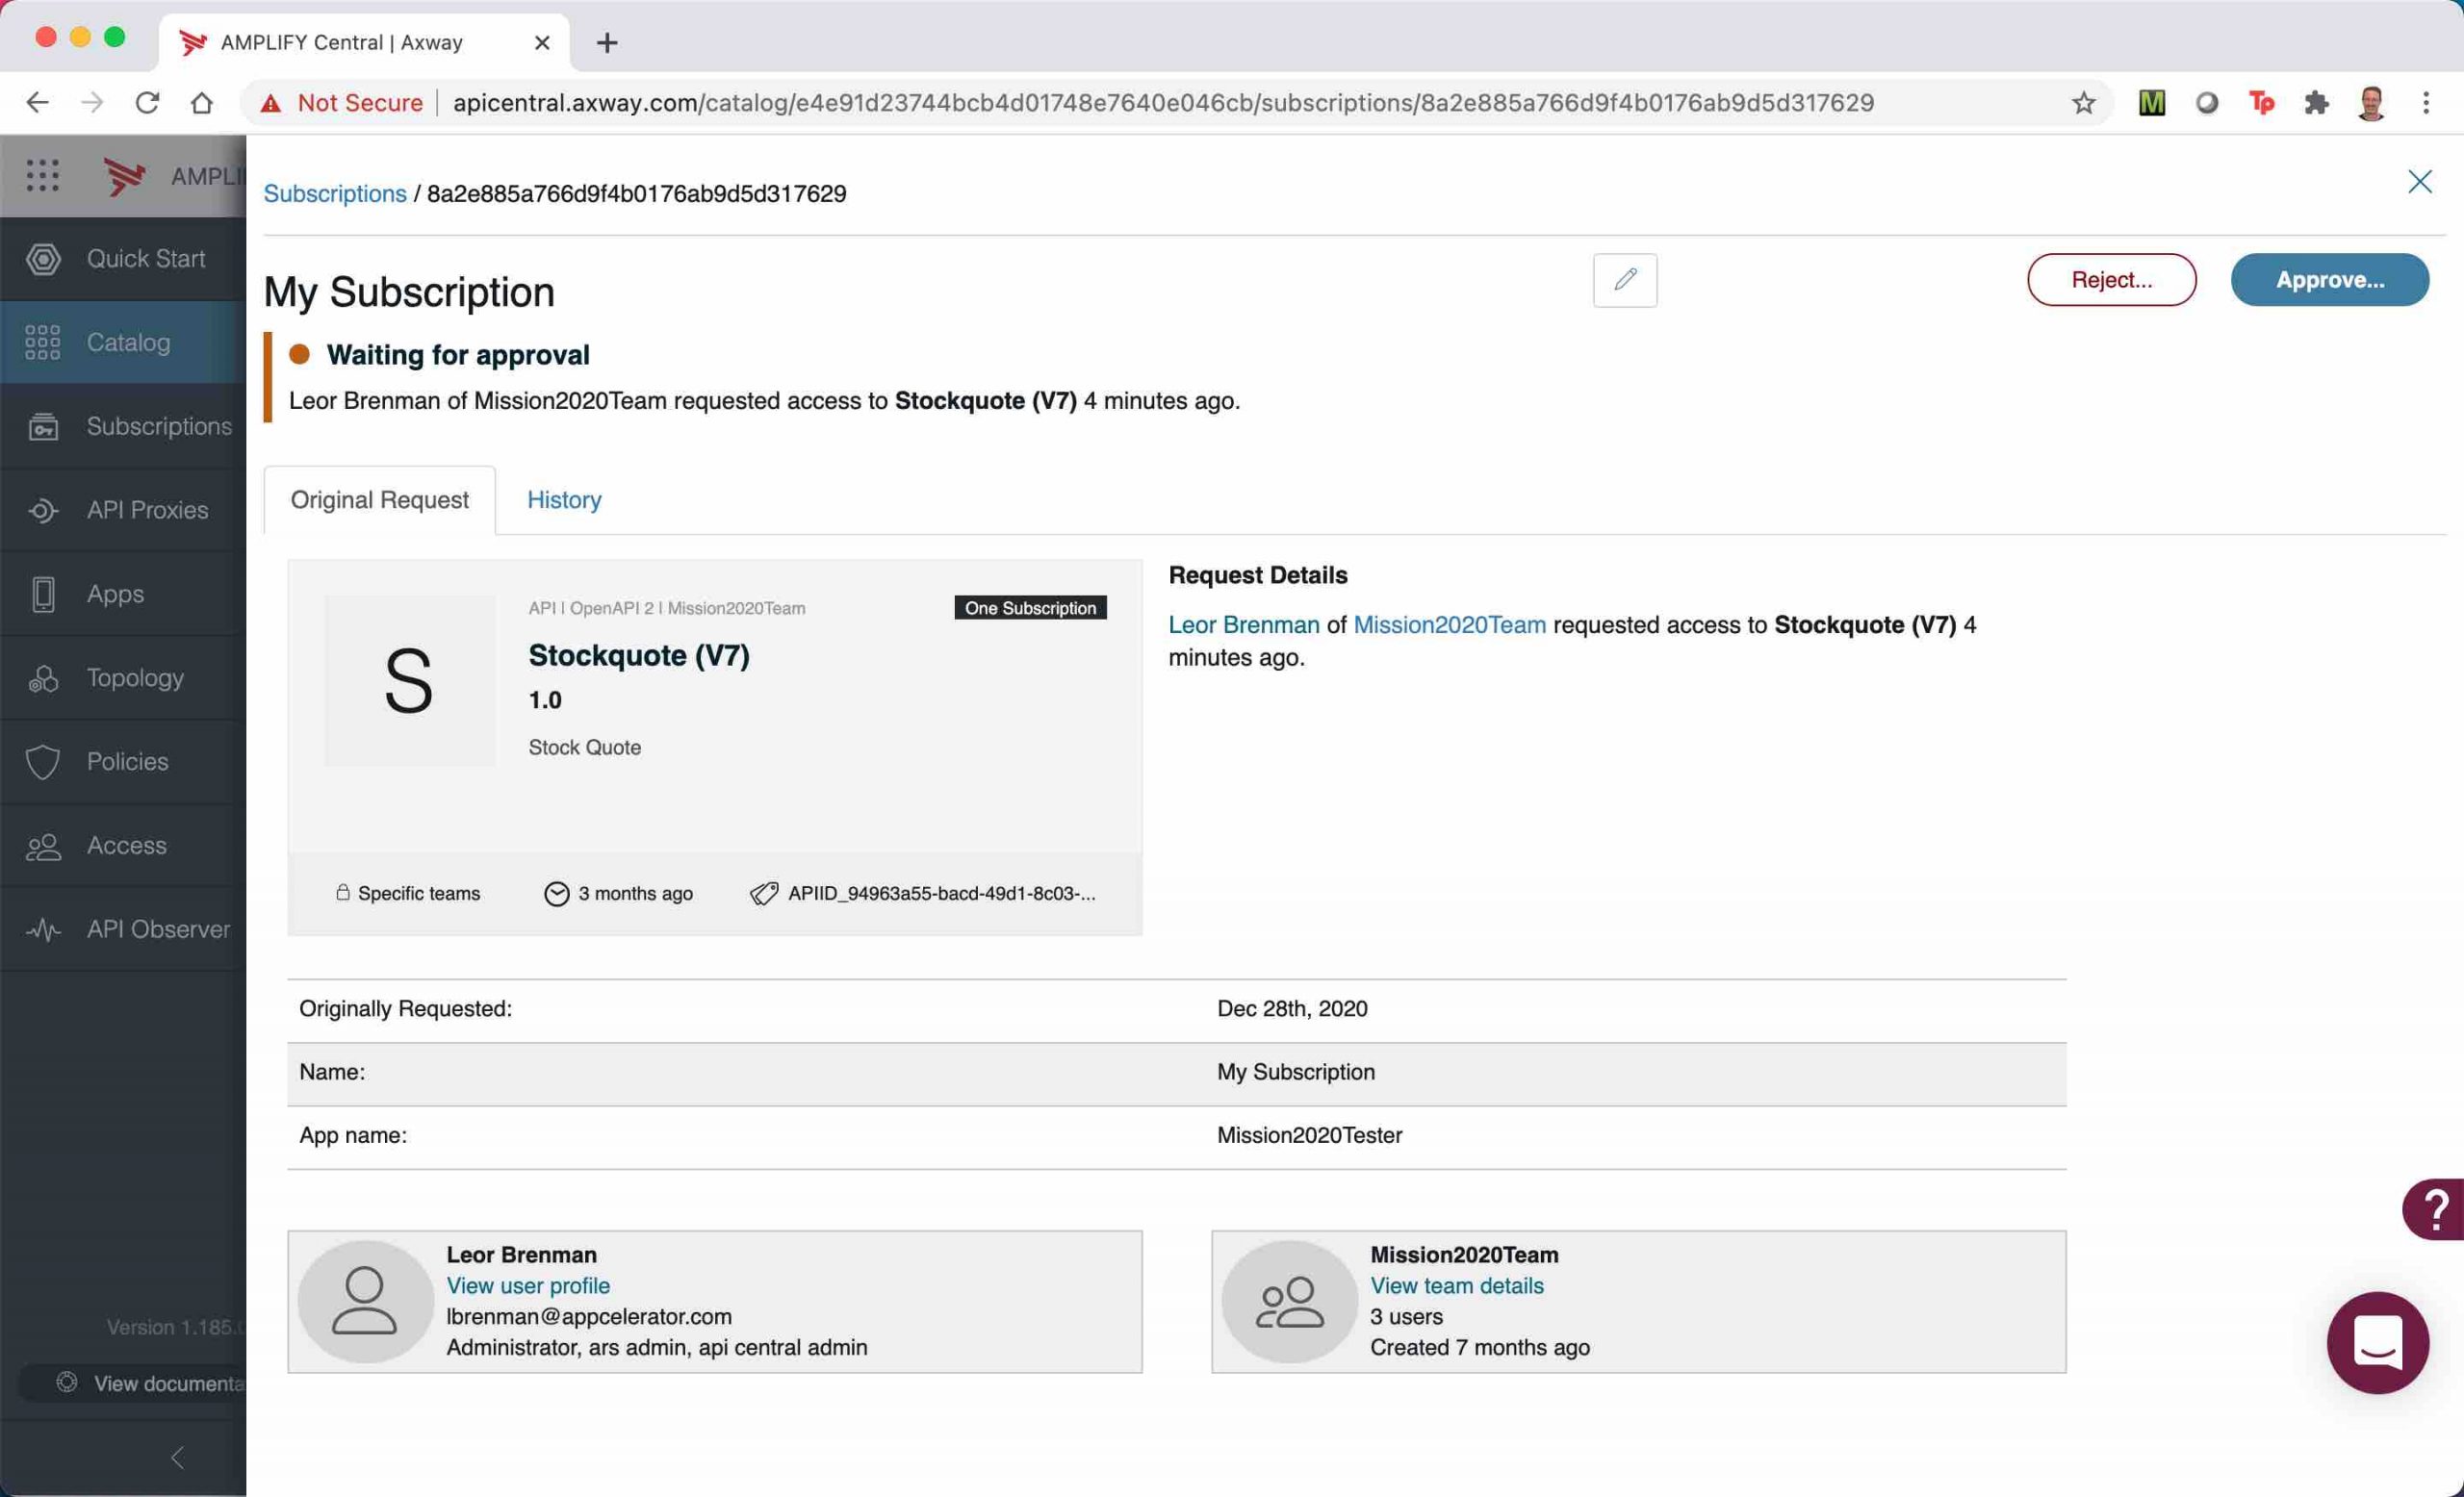Click the Dec 28th, 2020 value
2464x1497 pixels.
pos(1292,1008)
